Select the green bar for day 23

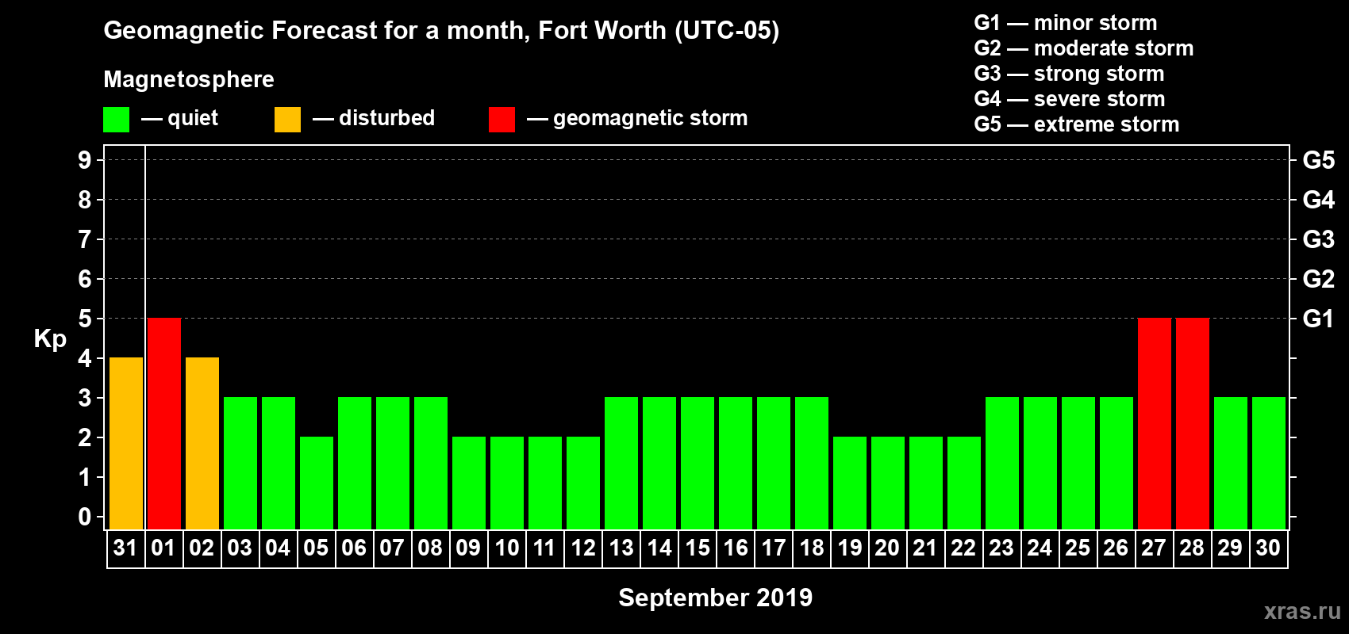1002,463
